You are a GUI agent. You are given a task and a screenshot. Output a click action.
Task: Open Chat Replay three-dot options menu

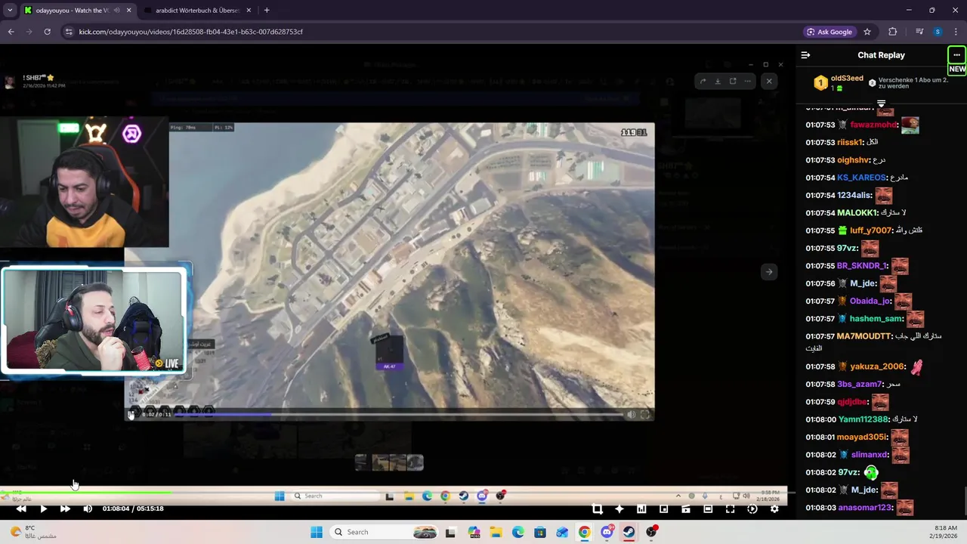[x=956, y=55]
